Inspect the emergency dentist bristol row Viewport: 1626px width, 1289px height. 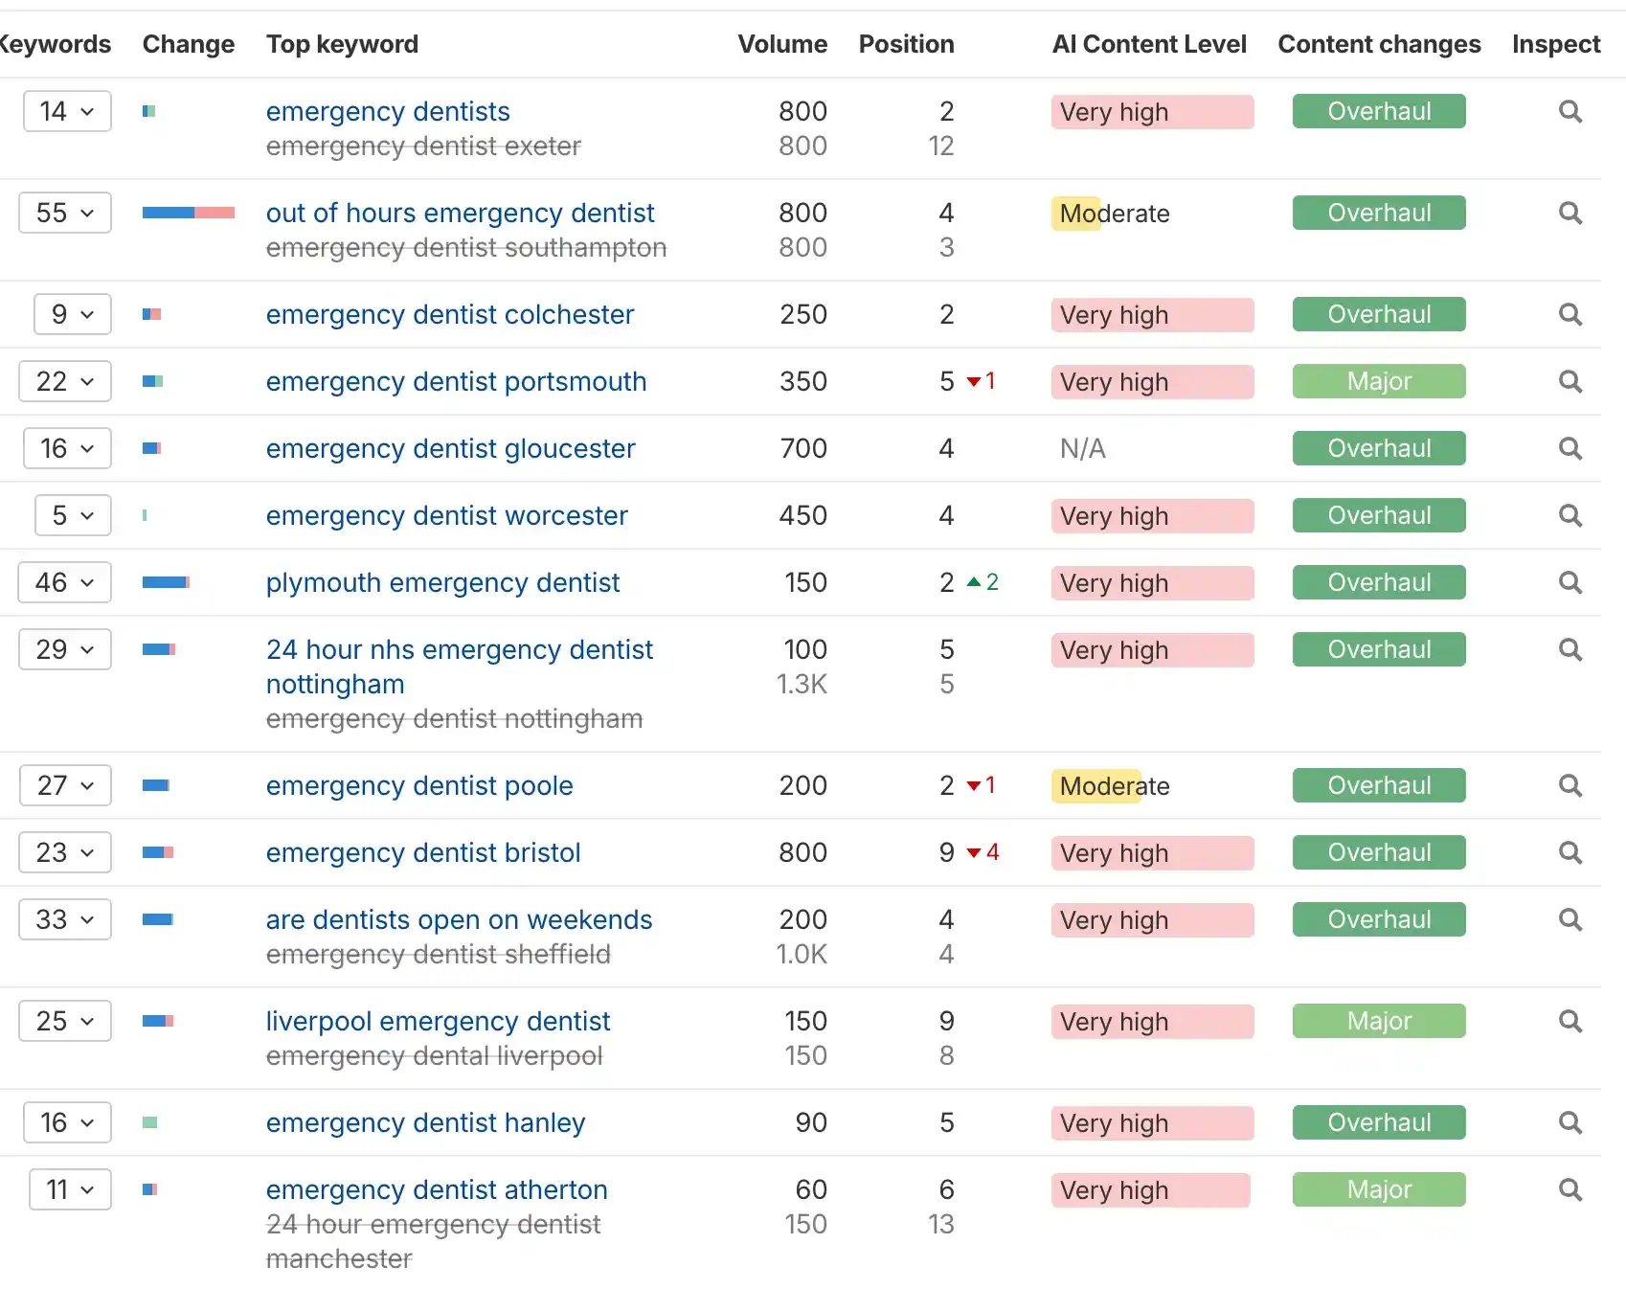point(1570,853)
